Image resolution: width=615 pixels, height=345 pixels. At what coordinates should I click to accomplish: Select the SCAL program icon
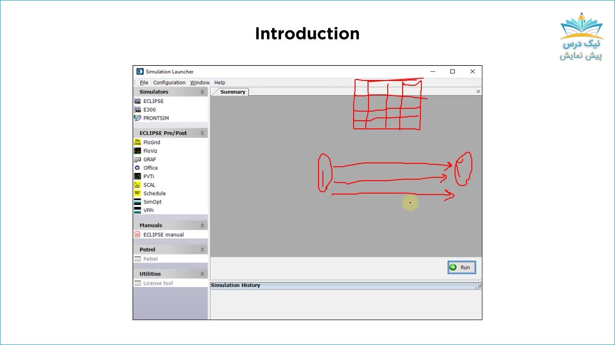(137, 185)
